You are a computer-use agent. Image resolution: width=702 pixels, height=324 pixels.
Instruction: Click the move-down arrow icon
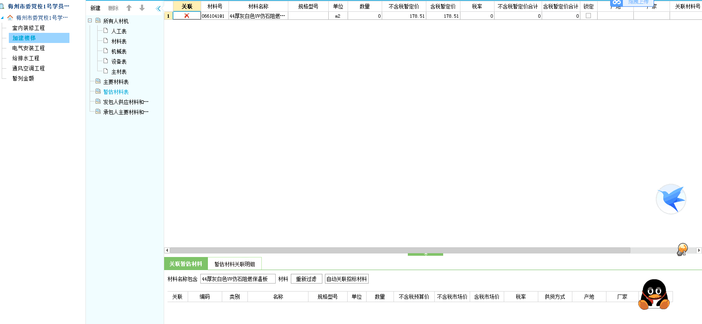click(142, 8)
